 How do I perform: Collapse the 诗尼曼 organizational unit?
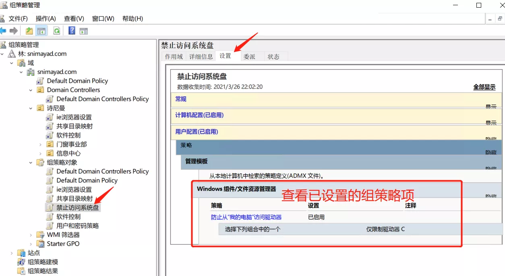point(31,108)
